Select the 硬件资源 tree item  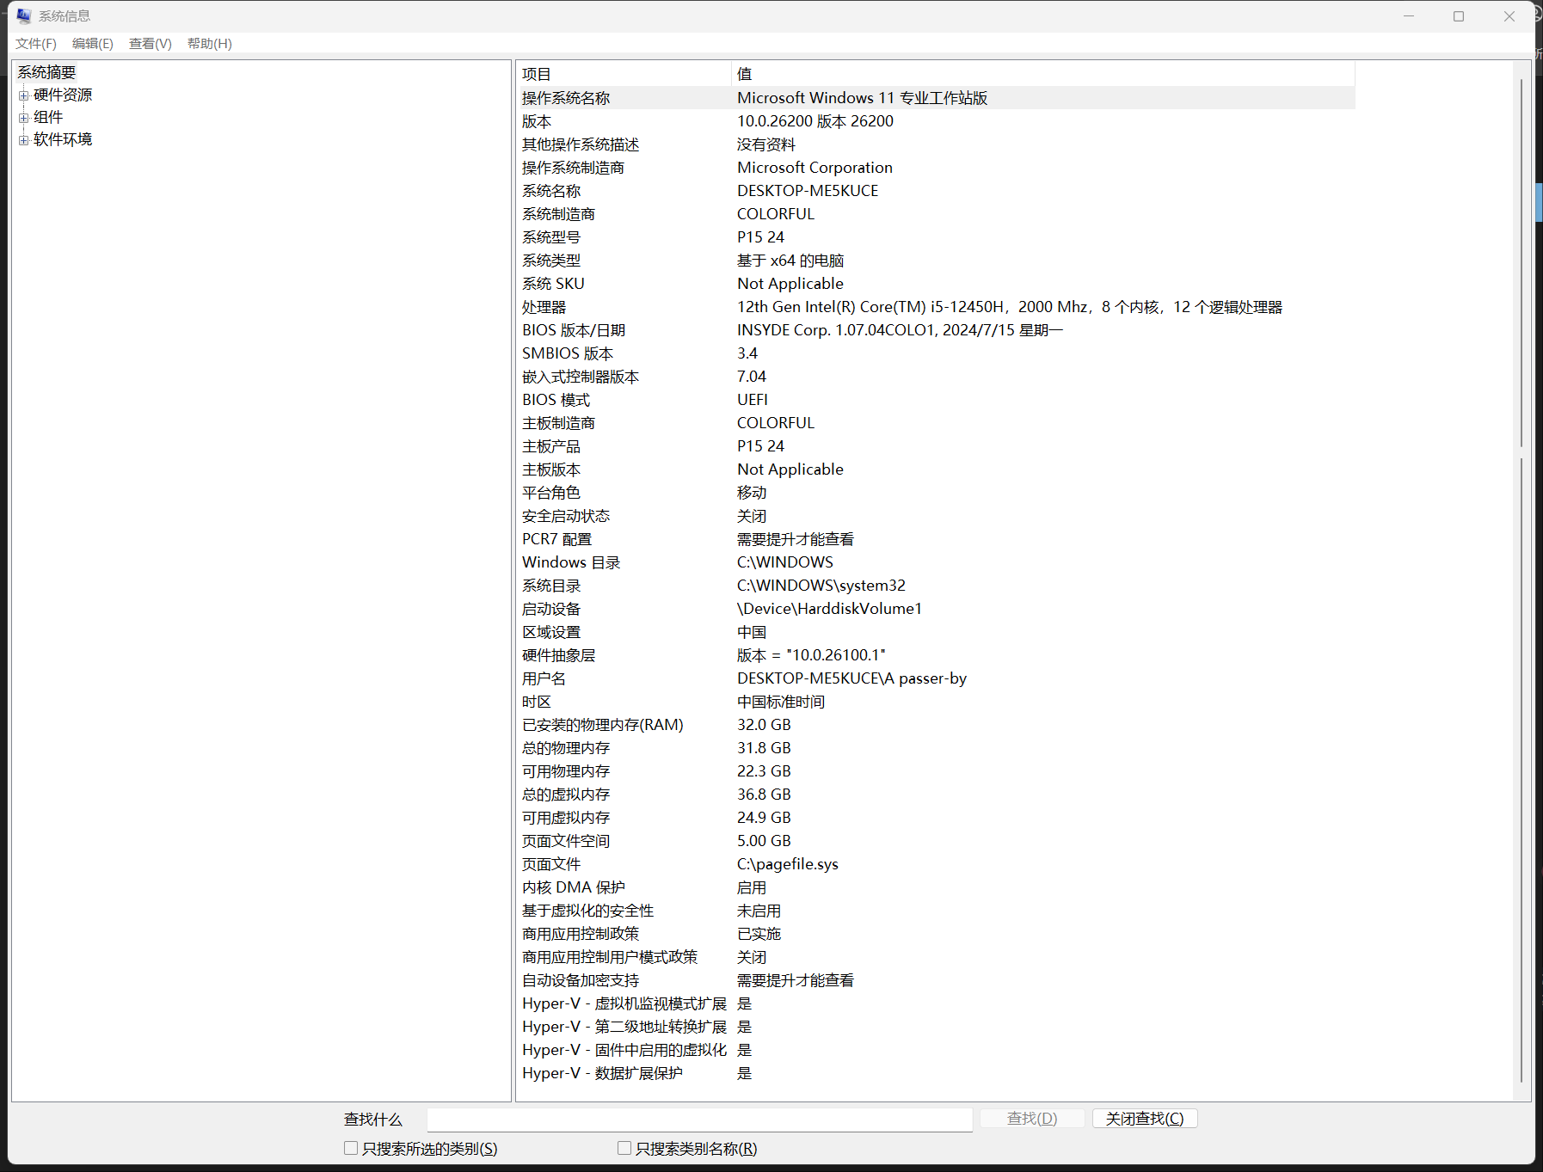point(63,95)
